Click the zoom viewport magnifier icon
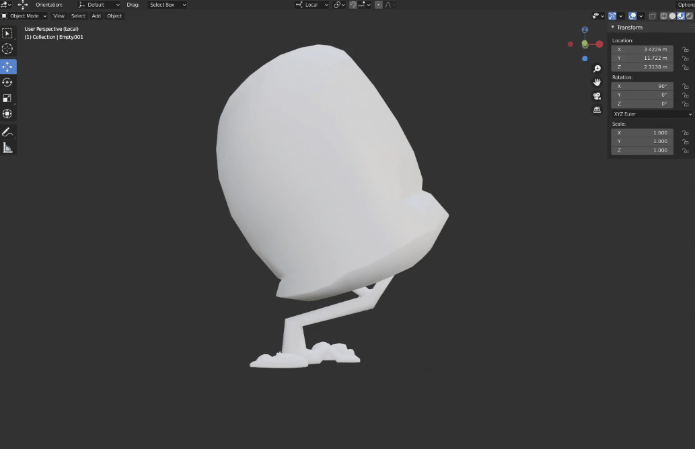 coord(597,69)
